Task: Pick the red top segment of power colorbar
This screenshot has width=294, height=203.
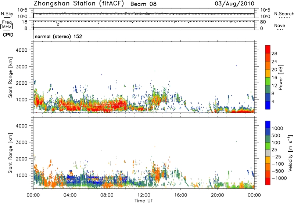Action: coord(268,49)
